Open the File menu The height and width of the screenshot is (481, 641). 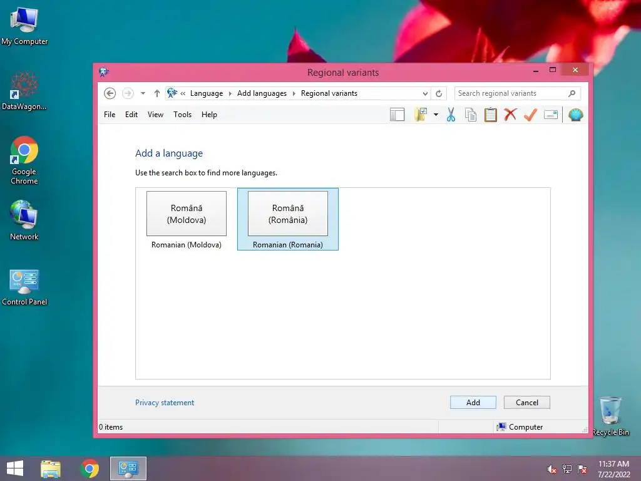[110, 115]
